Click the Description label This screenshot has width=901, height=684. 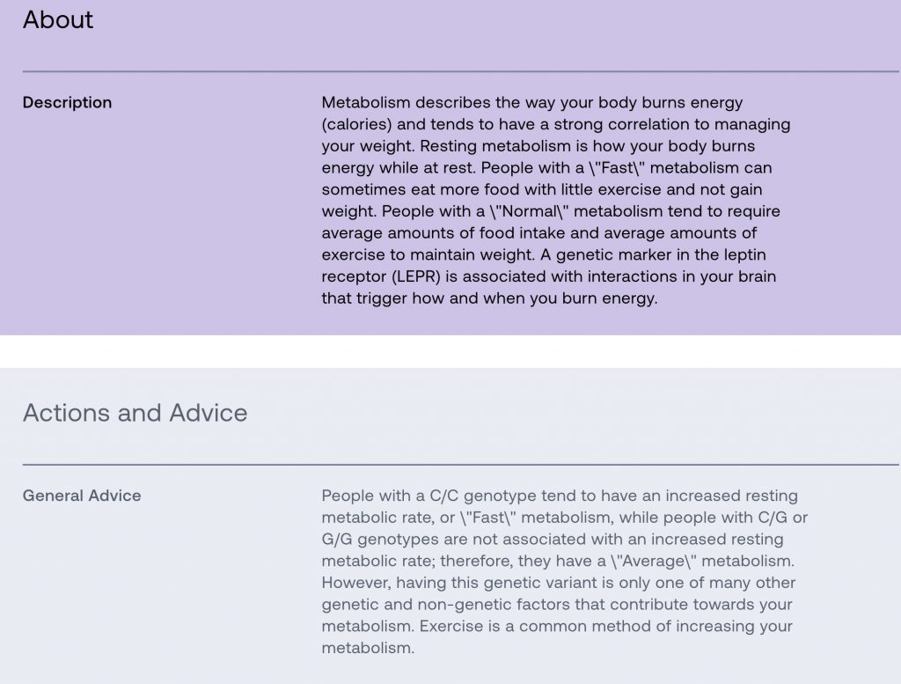pos(67,102)
